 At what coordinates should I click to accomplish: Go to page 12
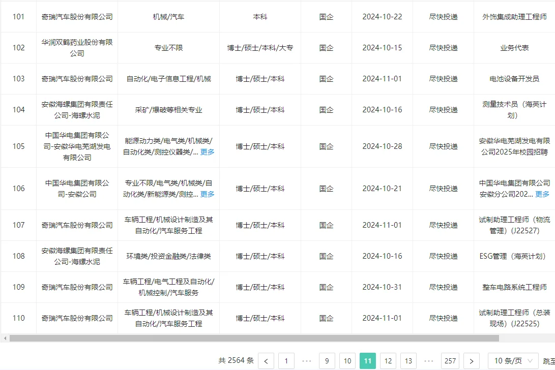pyautogui.click(x=388, y=361)
